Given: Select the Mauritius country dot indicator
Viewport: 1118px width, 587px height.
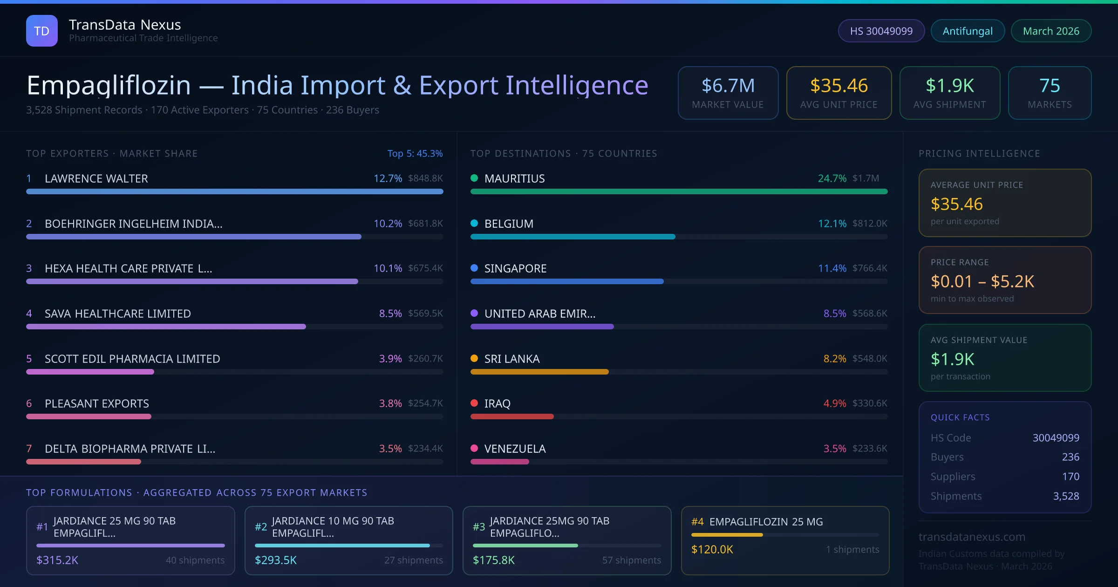Looking at the screenshot, I should pos(474,177).
